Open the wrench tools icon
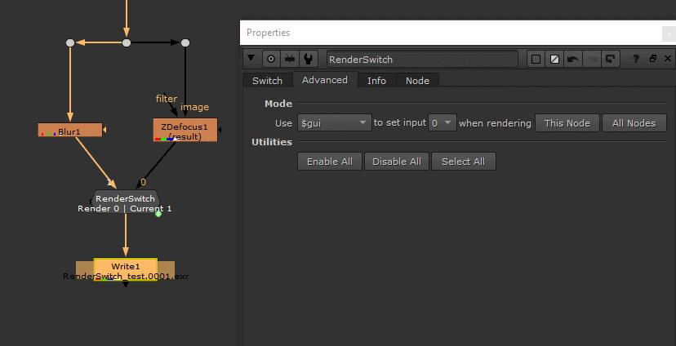The height and width of the screenshot is (346, 676). tap(308, 59)
